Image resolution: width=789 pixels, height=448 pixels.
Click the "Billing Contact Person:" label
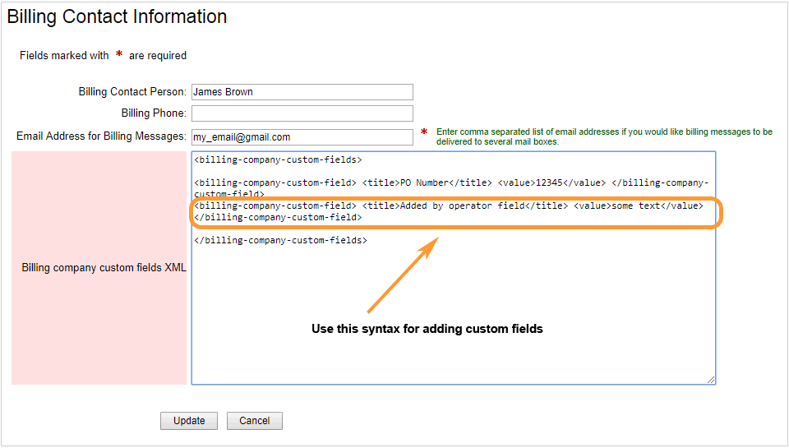pyautogui.click(x=132, y=91)
